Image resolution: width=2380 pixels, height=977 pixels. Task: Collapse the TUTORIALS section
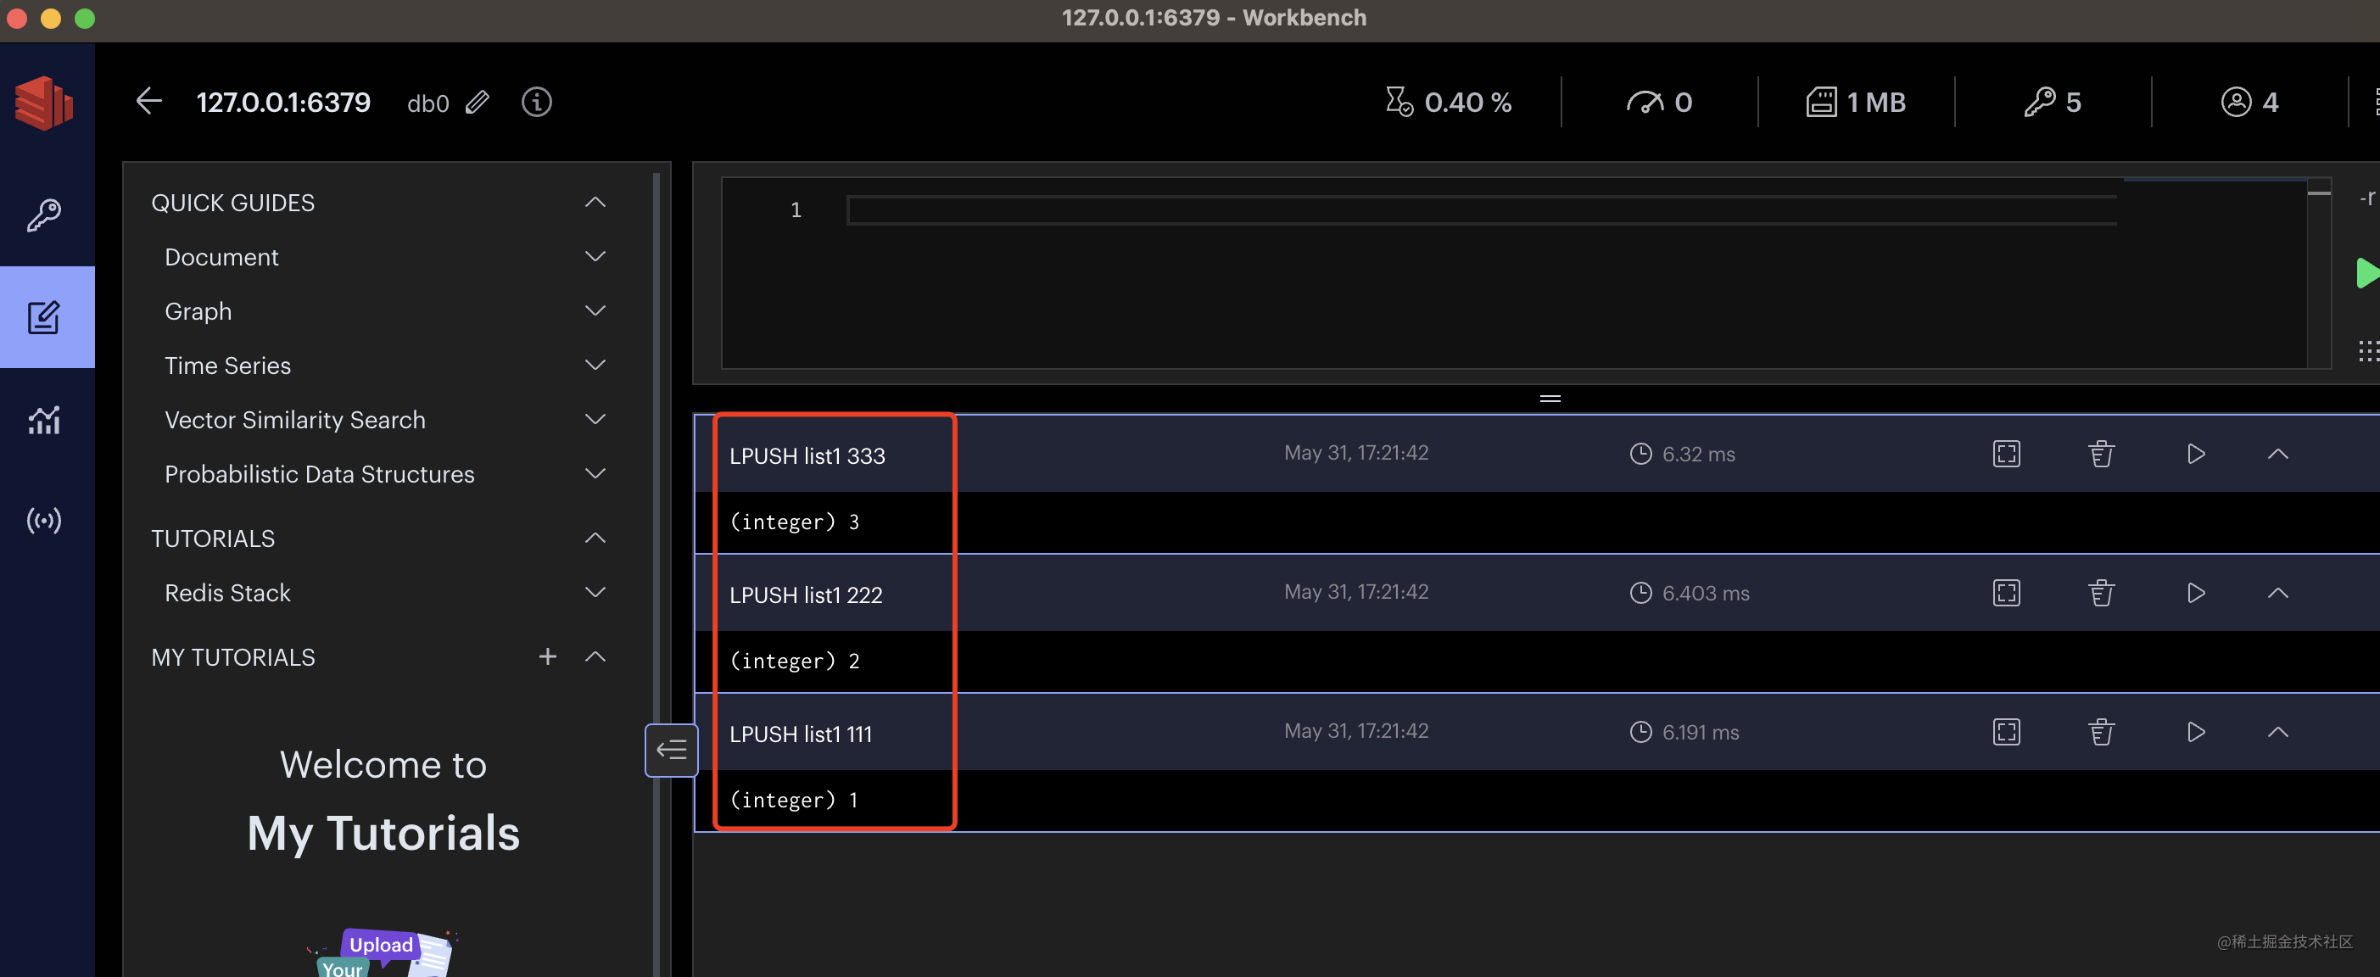pyautogui.click(x=595, y=538)
